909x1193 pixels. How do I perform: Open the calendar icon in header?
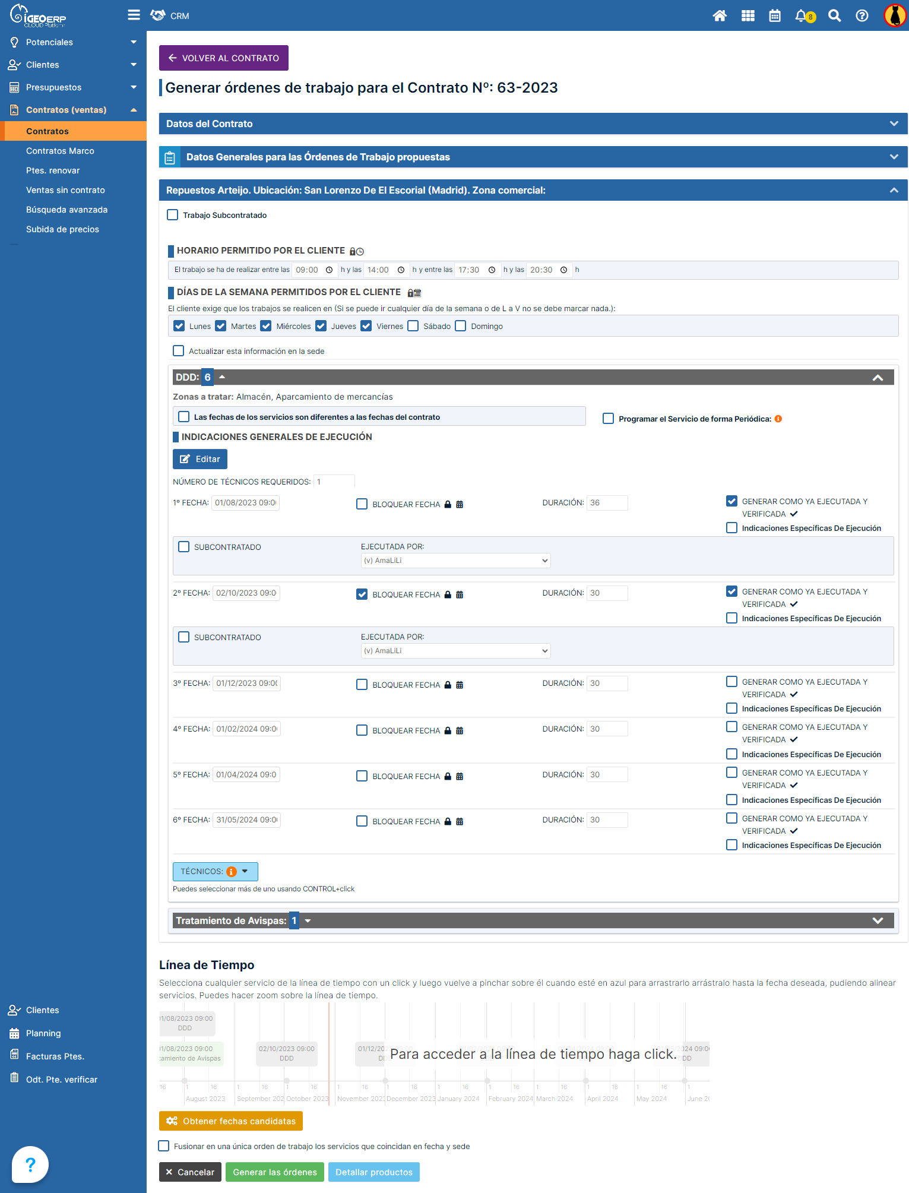point(775,16)
